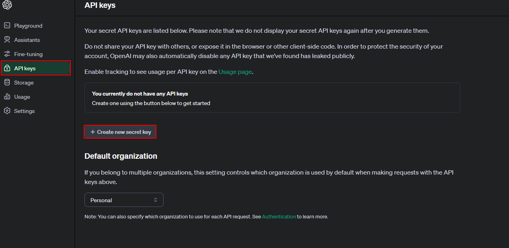
Task: Click the plus icon on the create key button
Action: tap(93, 132)
